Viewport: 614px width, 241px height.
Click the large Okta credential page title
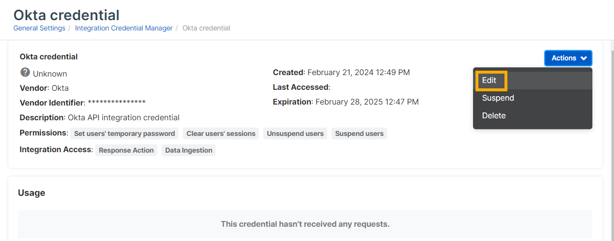[x=66, y=15]
